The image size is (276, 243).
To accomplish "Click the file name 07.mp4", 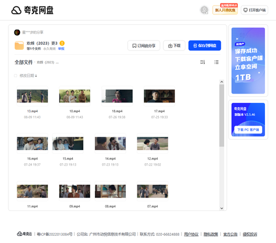I will point(152,206).
